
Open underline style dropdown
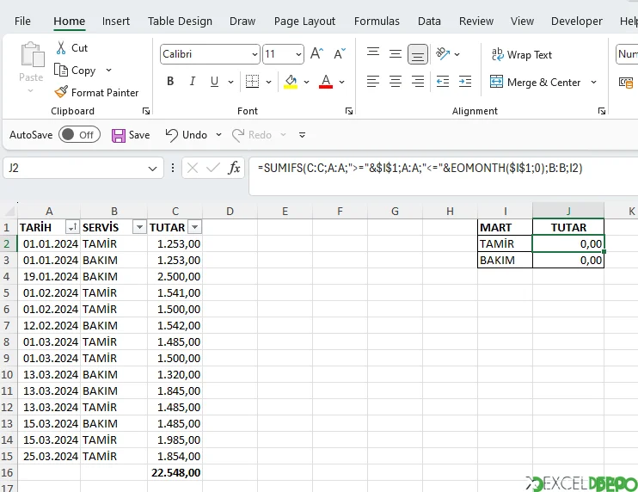[230, 82]
